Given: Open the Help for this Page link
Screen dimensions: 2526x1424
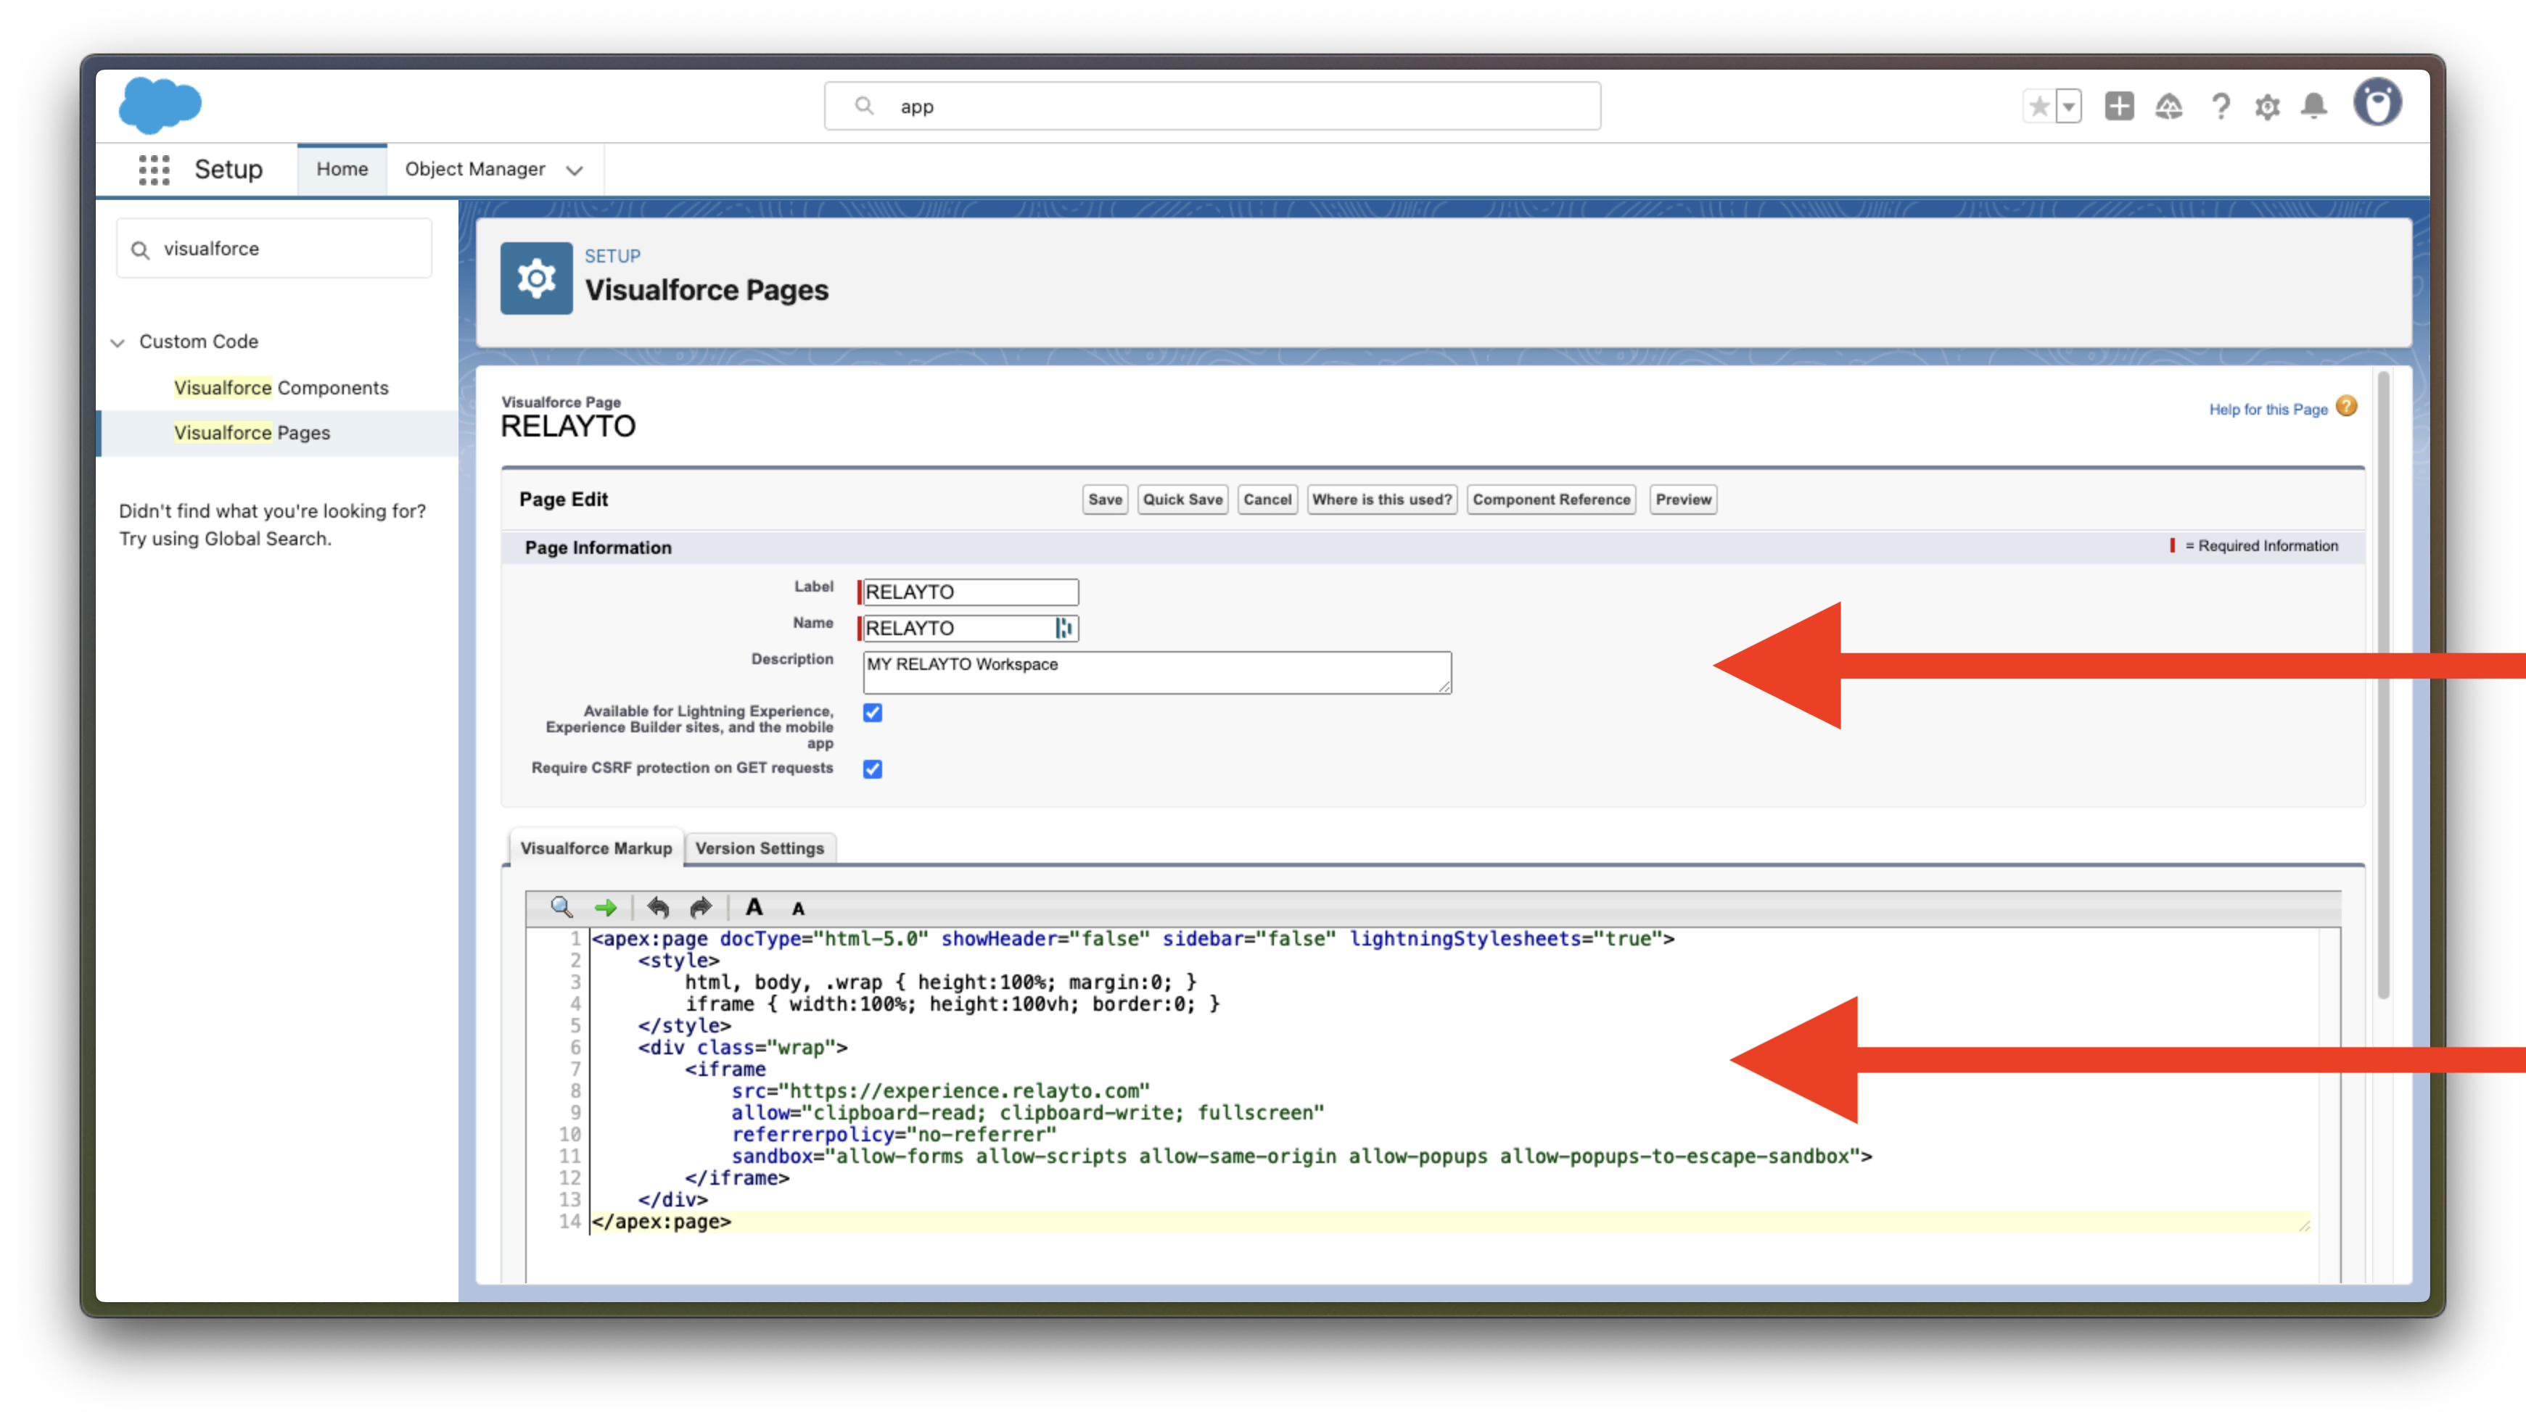Looking at the screenshot, I should (2267, 409).
